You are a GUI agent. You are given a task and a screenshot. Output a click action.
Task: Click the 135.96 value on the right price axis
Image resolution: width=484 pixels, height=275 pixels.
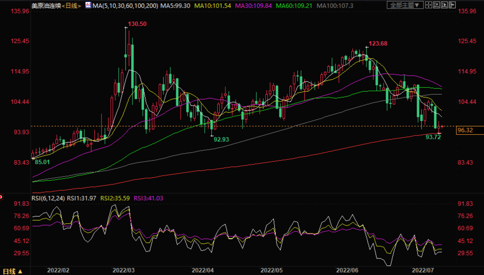point(467,11)
